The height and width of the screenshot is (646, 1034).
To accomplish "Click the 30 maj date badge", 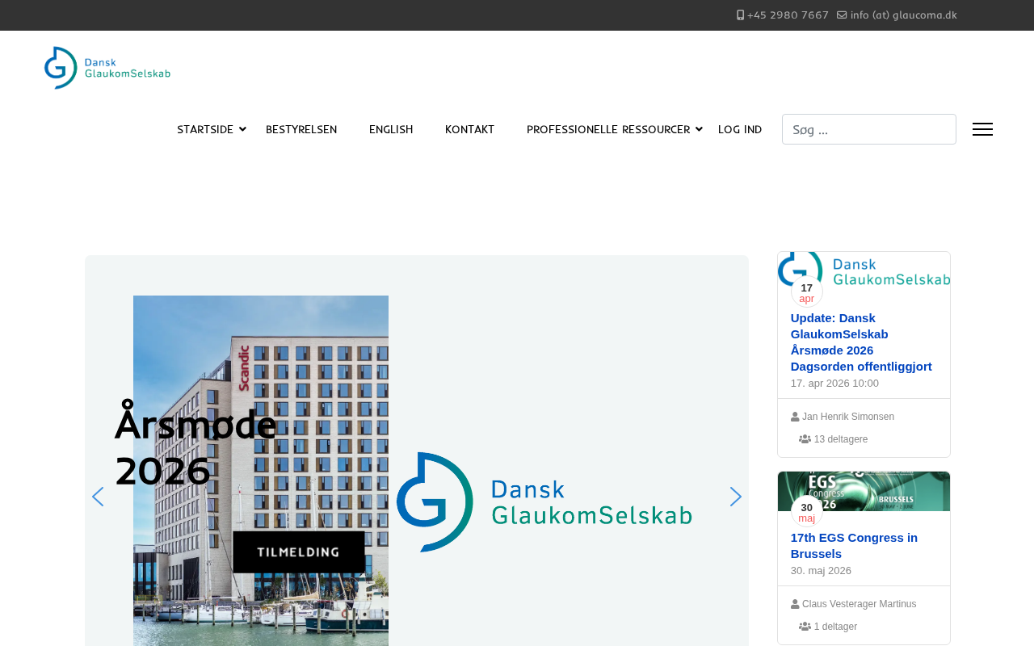I will pyautogui.click(x=807, y=512).
